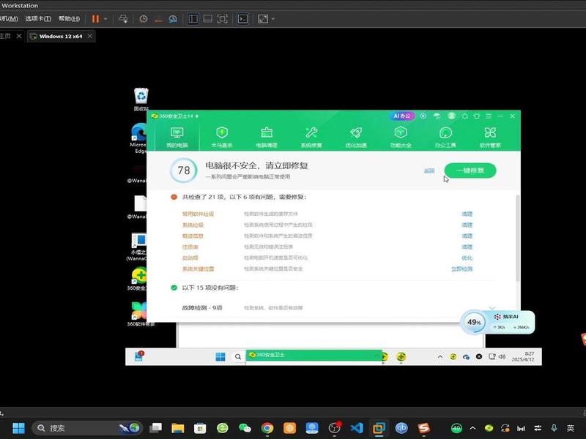The image size is (586, 439).
Task: Click VM taskbar volume icon
Action: click(502, 357)
